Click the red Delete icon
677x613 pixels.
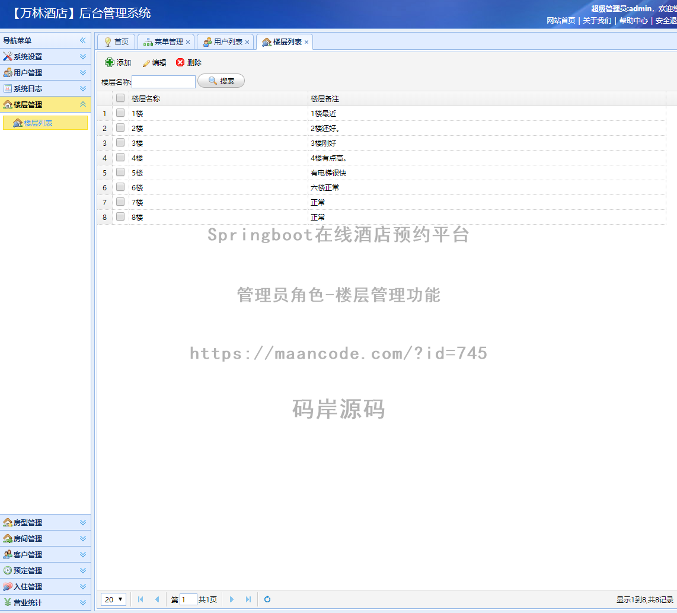point(180,63)
